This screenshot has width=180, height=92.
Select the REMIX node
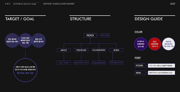[x=116, y=50]
